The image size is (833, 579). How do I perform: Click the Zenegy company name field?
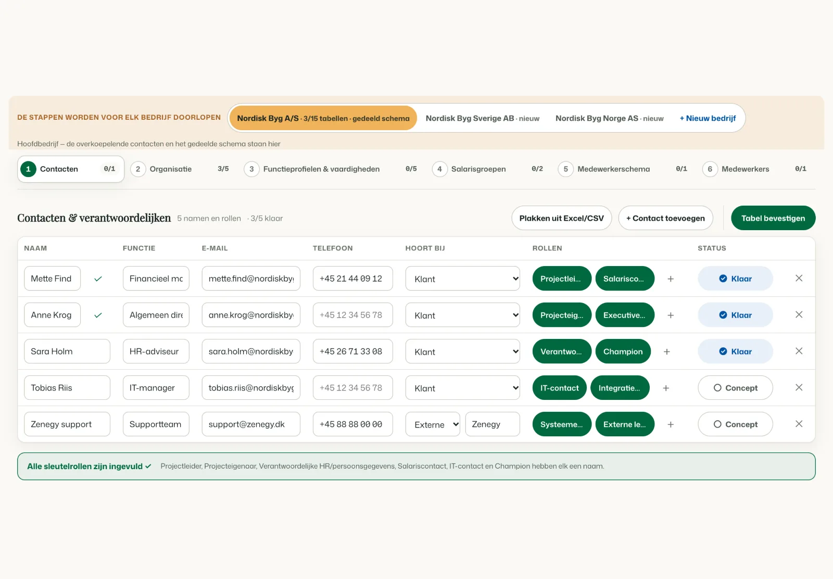pyautogui.click(x=493, y=424)
